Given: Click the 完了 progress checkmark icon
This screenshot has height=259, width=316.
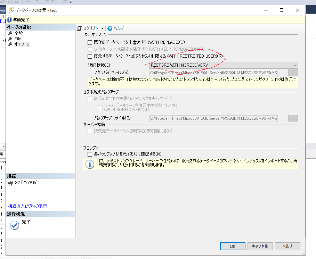Looking at the screenshot, I should coord(15,225).
